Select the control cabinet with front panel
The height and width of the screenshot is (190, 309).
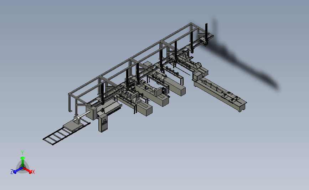[x=103, y=123]
